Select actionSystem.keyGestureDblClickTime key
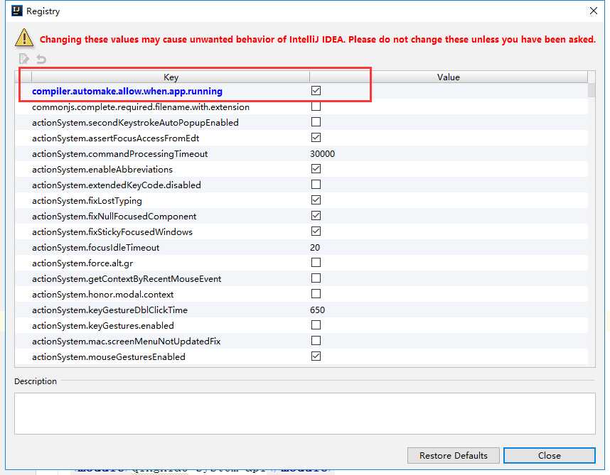This screenshot has width=610, height=475. tap(109, 310)
